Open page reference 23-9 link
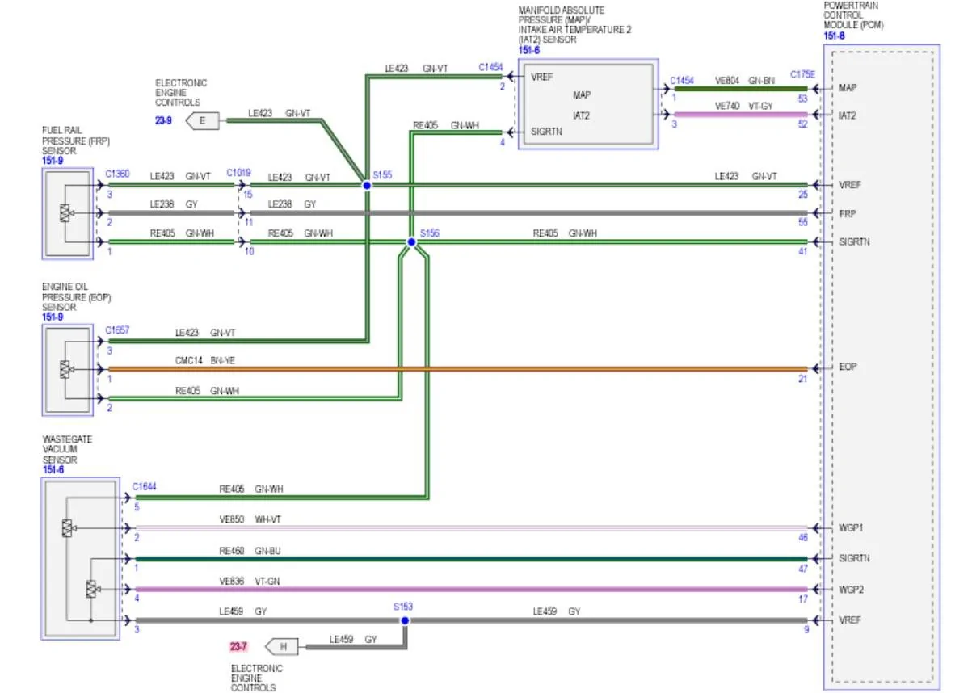 coord(164,121)
